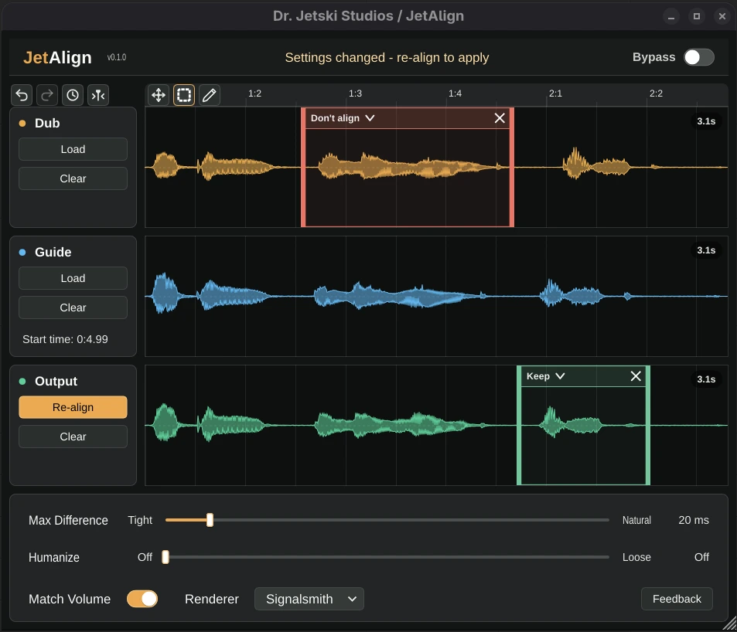Click the left edge handle of Don't align region
Viewport: 737px width, 632px height.
tap(303, 168)
